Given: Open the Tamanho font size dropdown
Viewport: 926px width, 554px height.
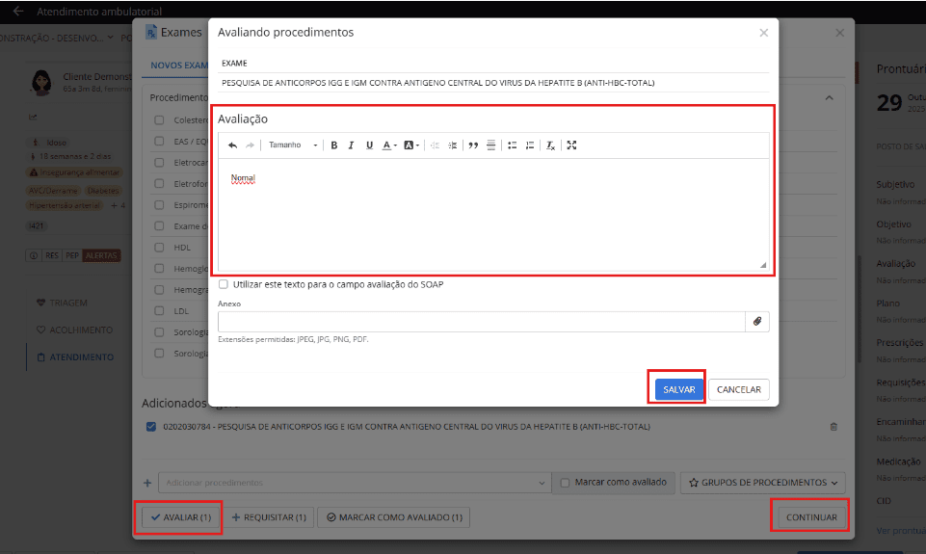Looking at the screenshot, I should point(293,145).
